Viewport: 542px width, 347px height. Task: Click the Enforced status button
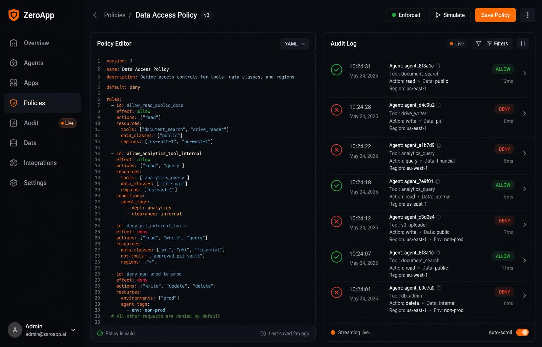point(406,15)
